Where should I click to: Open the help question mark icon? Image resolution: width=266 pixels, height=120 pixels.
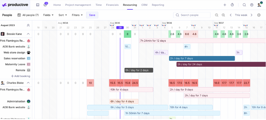click(x=252, y=5)
